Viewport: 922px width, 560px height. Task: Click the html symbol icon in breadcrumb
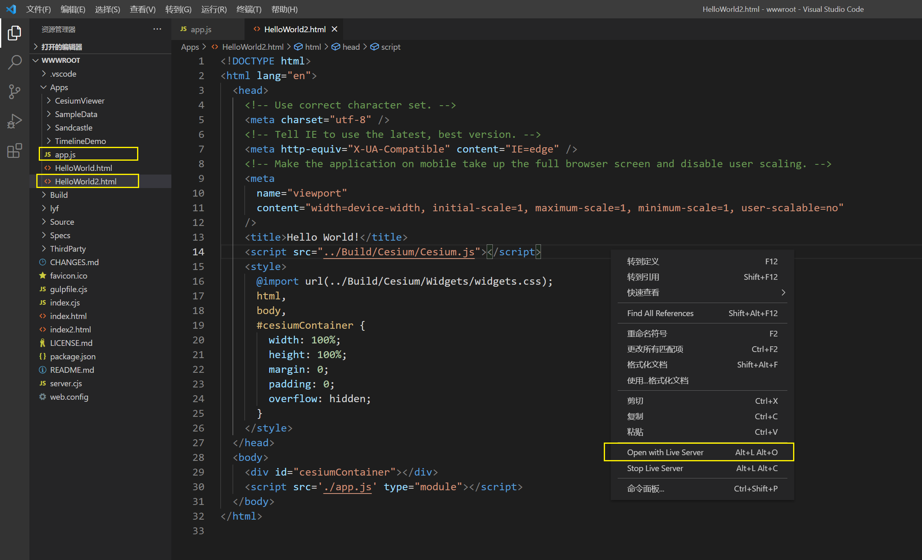pyautogui.click(x=299, y=47)
